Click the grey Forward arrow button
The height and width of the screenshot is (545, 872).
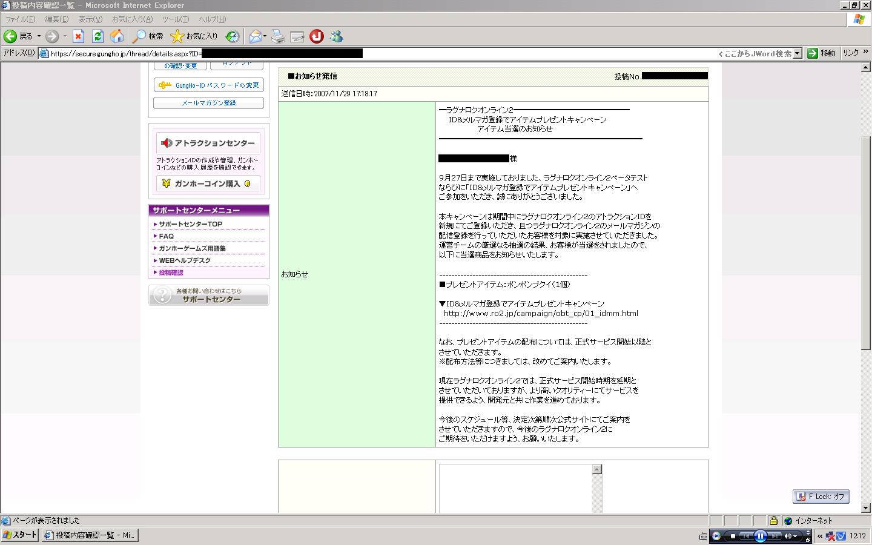[x=52, y=36]
